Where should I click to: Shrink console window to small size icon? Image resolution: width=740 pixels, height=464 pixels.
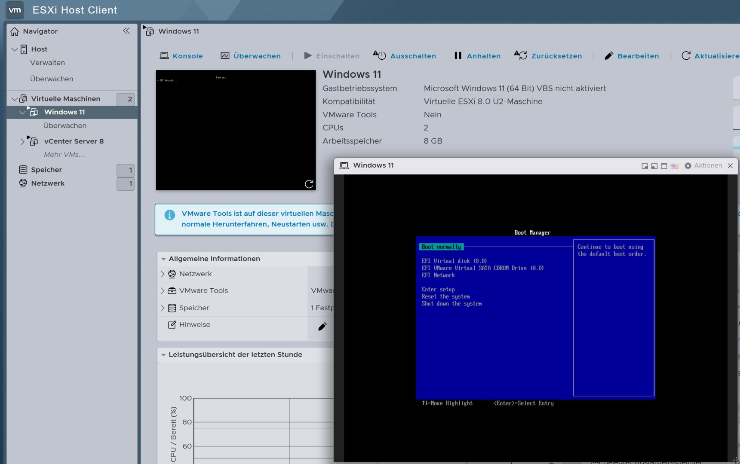click(645, 166)
